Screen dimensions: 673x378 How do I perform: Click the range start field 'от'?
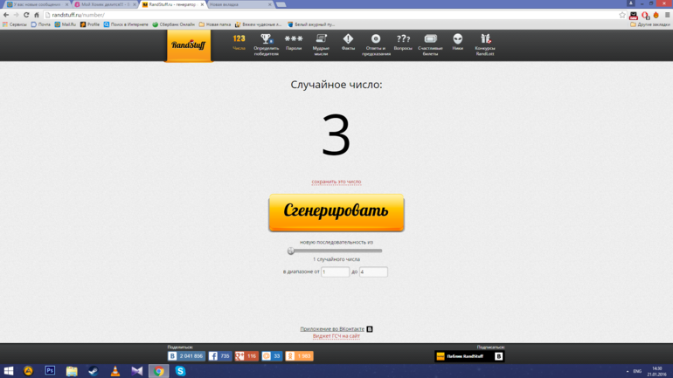coord(335,272)
